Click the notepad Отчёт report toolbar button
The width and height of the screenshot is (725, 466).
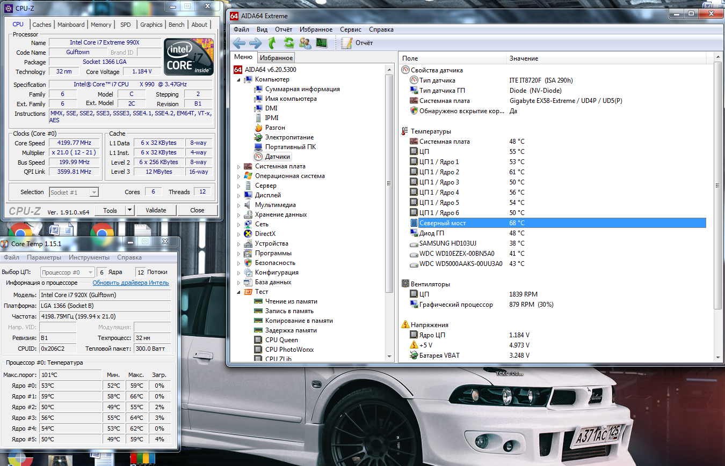click(357, 43)
